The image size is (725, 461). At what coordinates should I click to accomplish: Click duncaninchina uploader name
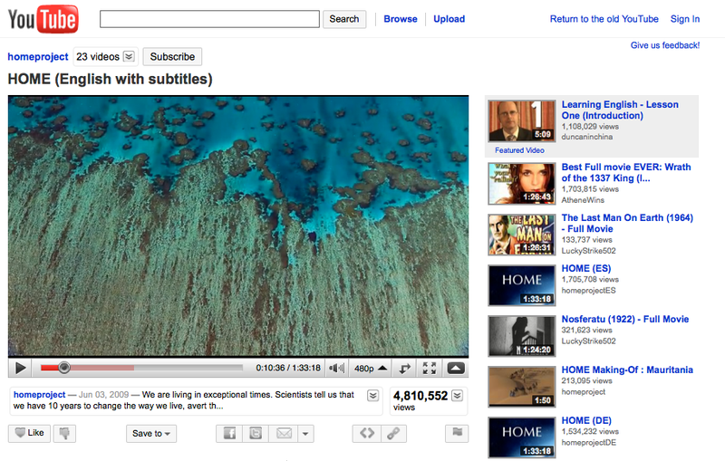(x=586, y=137)
